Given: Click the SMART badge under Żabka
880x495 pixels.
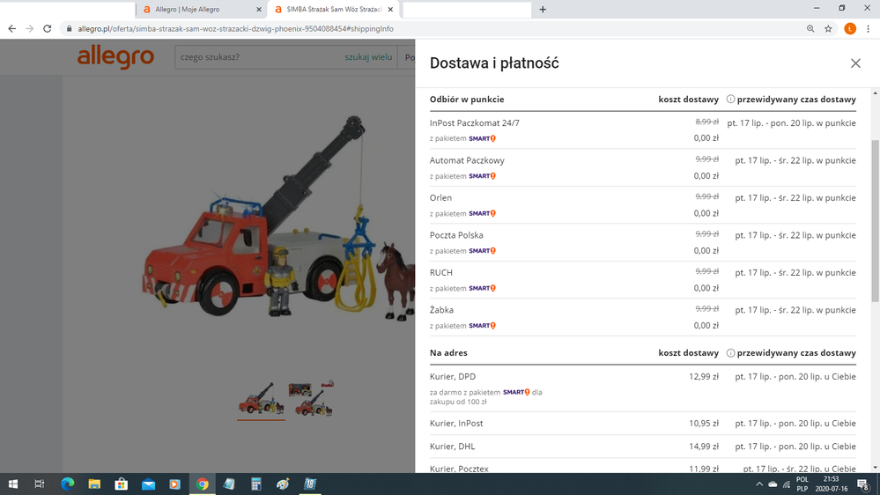Looking at the screenshot, I should coord(482,326).
